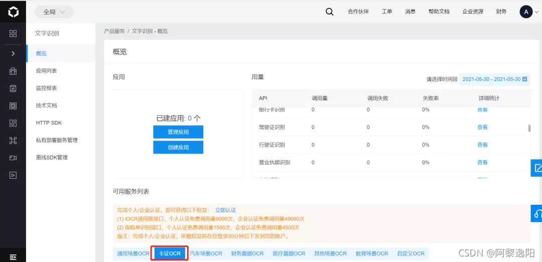Viewport: 542px width, 262px height.
Task: Open the 全局 region dropdown
Action: tap(54, 12)
